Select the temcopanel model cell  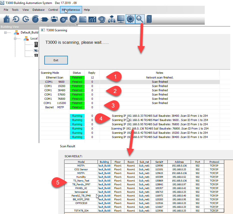click(81, 192)
